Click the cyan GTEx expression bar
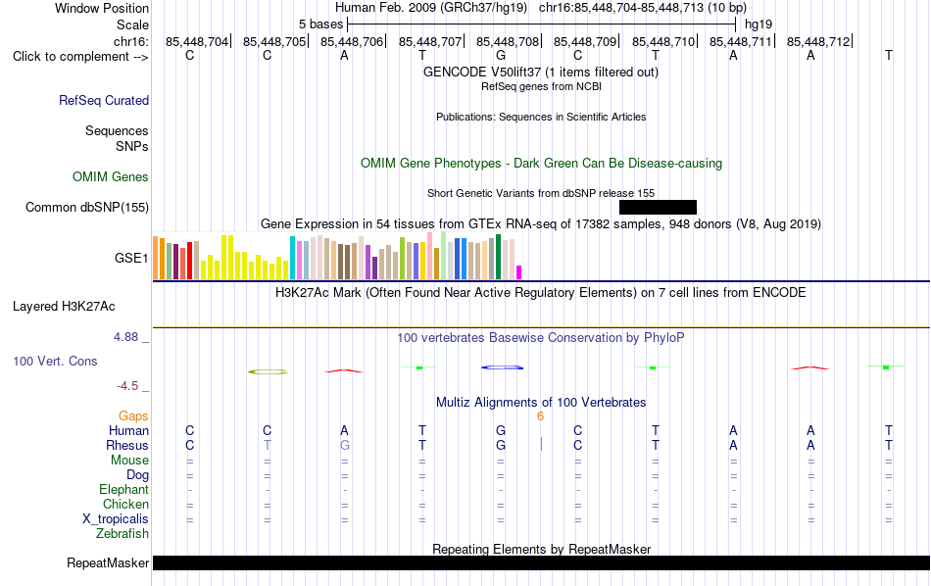The image size is (931, 586). [x=292, y=258]
